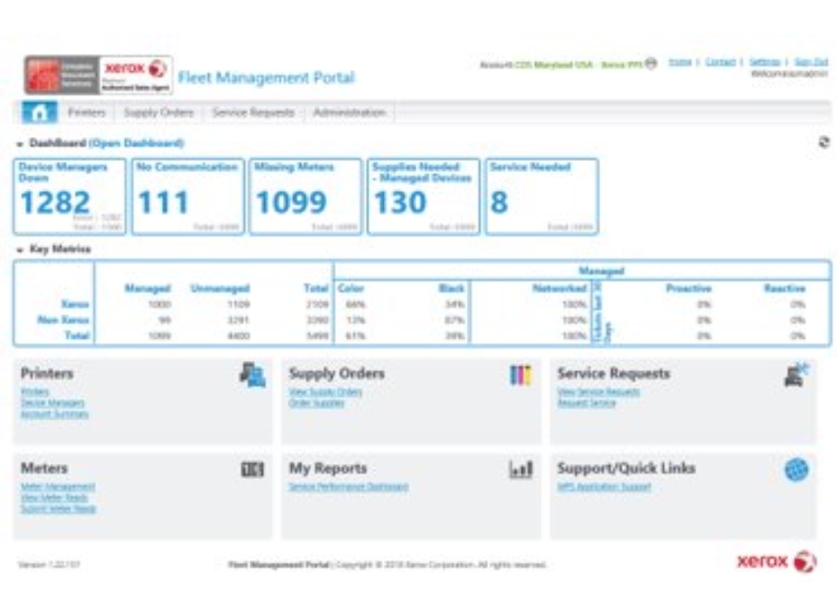Open the Administration menu tab
The width and height of the screenshot is (837, 616).
[349, 112]
